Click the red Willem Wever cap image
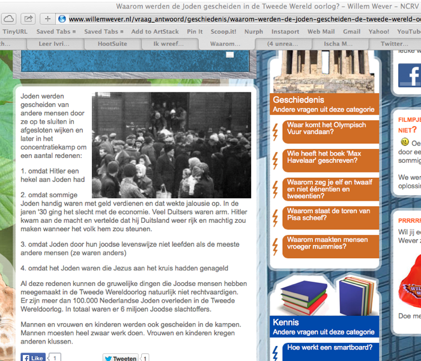 (410, 282)
